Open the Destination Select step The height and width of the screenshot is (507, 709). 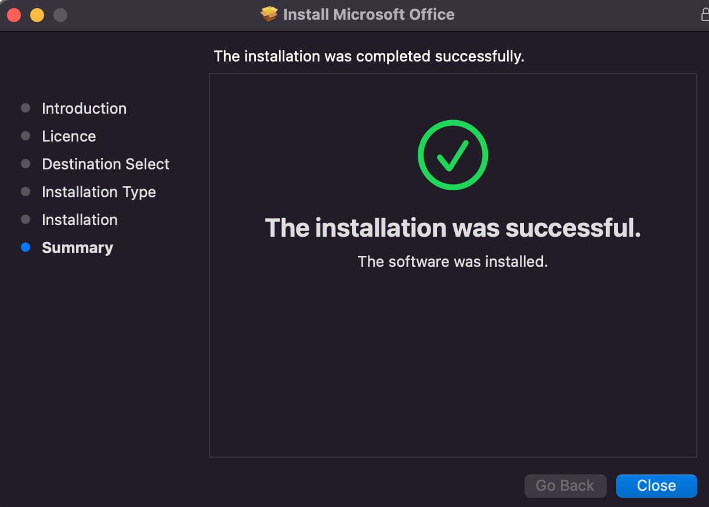(x=105, y=164)
